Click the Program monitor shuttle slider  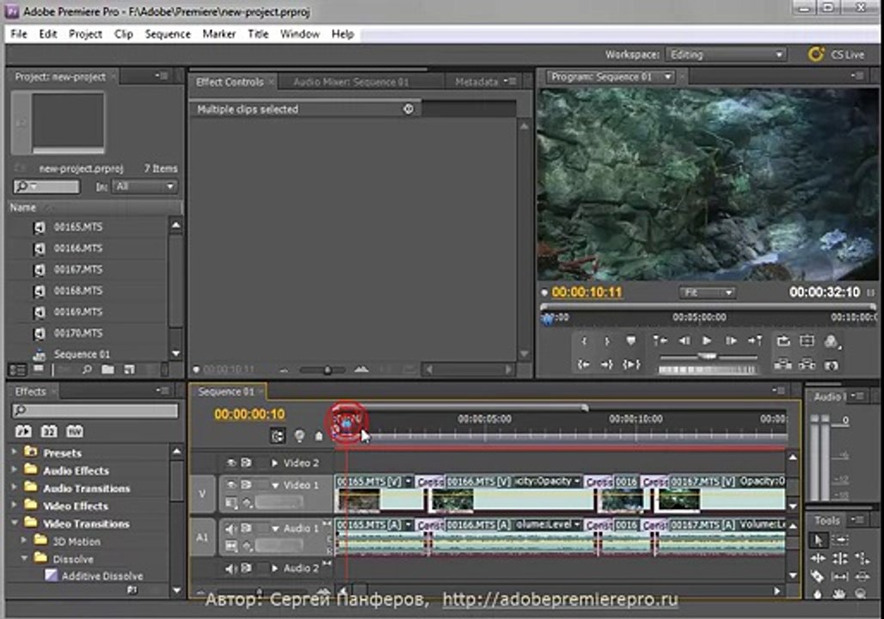[708, 357]
